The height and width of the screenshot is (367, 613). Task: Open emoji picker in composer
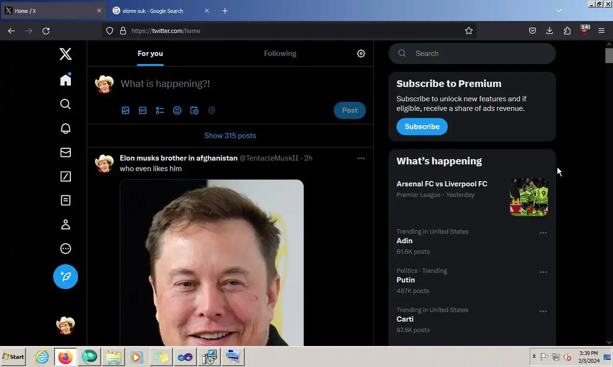point(177,110)
